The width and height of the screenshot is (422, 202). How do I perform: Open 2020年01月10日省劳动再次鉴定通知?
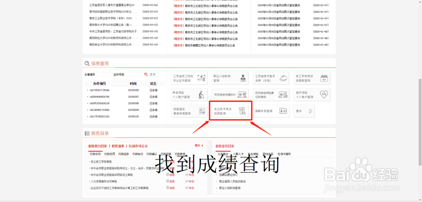point(279,12)
